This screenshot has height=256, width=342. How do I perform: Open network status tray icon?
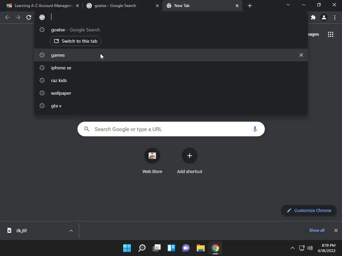pyautogui.click(x=302, y=248)
